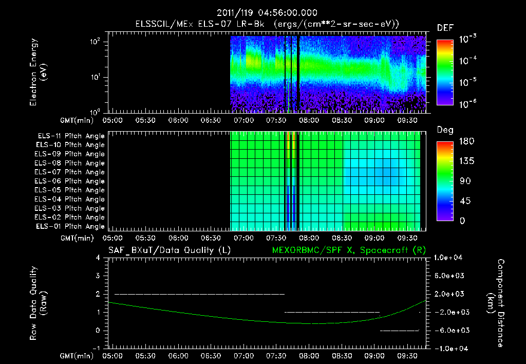Click the DEF color bar heading
This screenshot has width=526, height=364.
pos(445,28)
